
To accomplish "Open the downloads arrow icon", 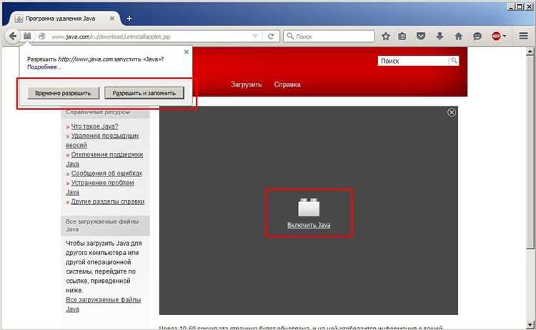I will 440,36.
